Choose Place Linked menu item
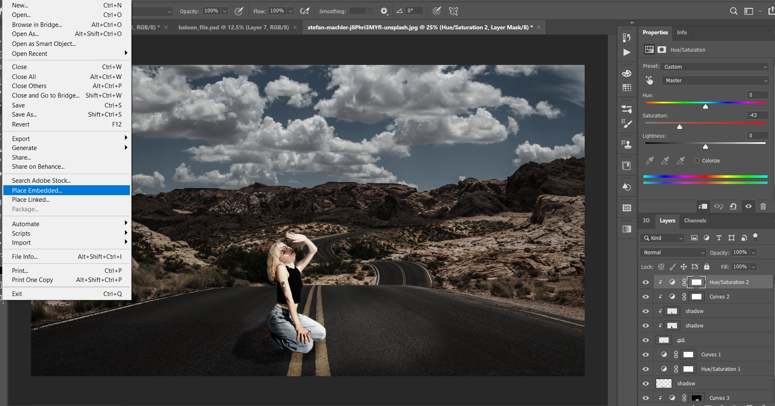This screenshot has height=406, width=775. (67, 199)
